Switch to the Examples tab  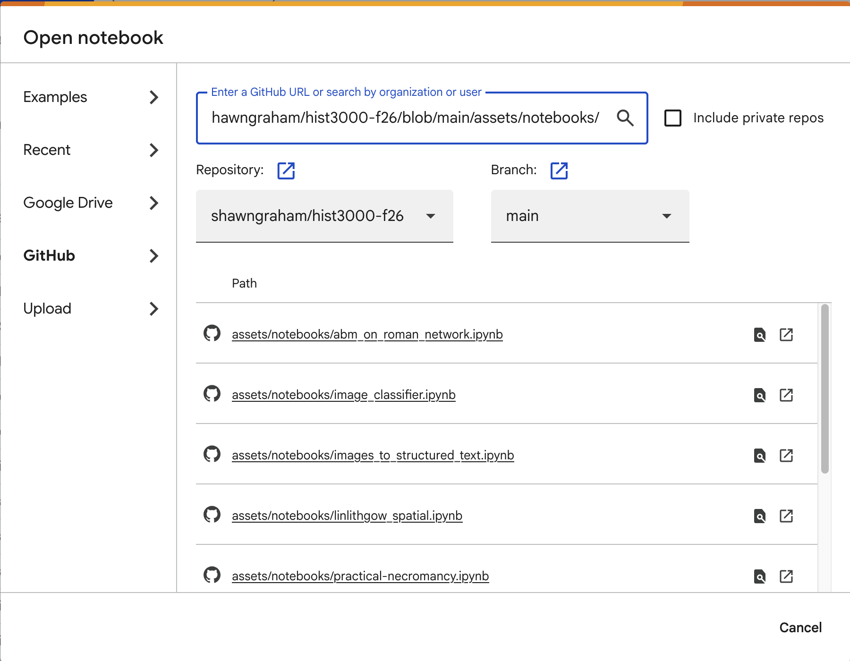pyautogui.click(x=88, y=97)
